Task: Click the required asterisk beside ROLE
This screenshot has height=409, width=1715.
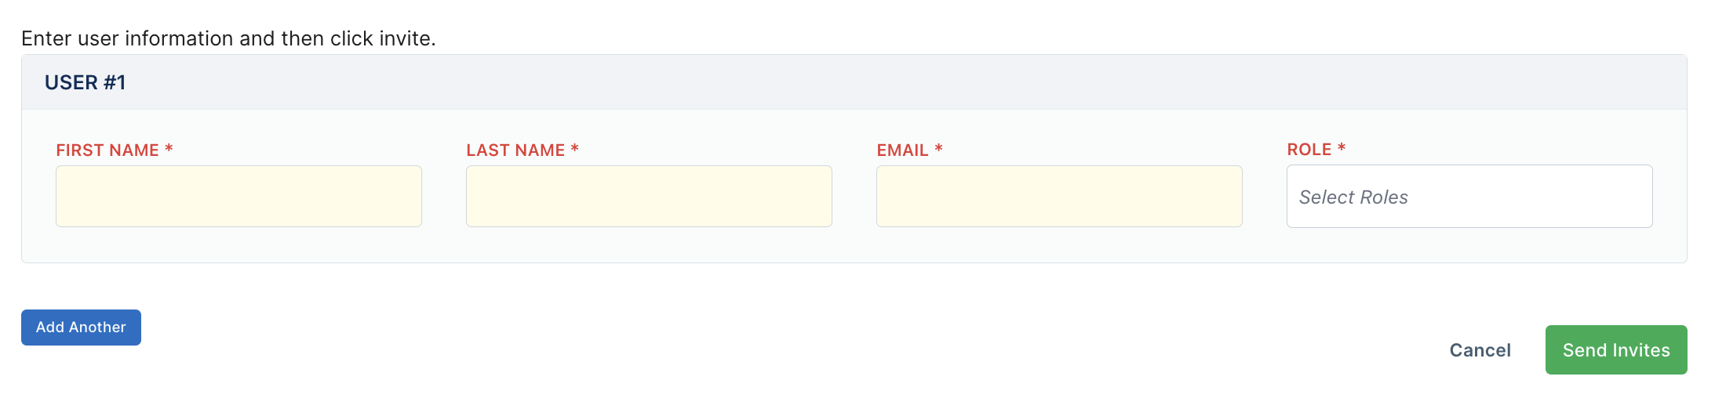Action: tap(1342, 147)
